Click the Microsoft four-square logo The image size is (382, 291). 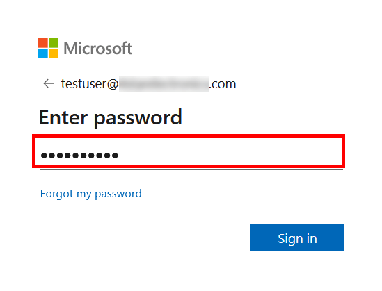click(48, 48)
